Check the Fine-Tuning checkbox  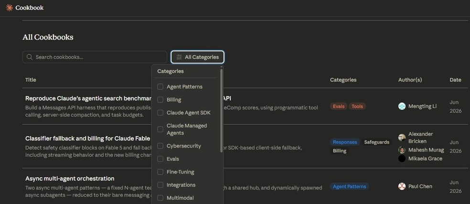click(160, 172)
